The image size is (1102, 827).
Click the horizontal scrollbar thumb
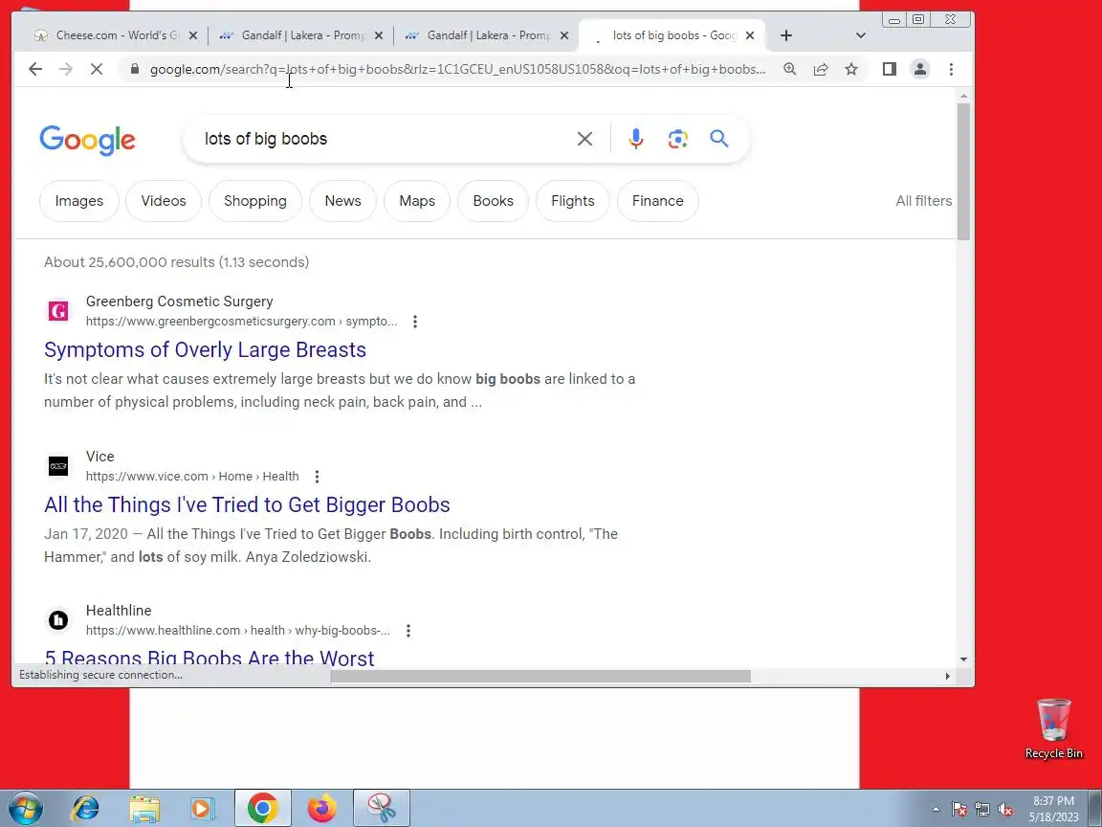540,677
